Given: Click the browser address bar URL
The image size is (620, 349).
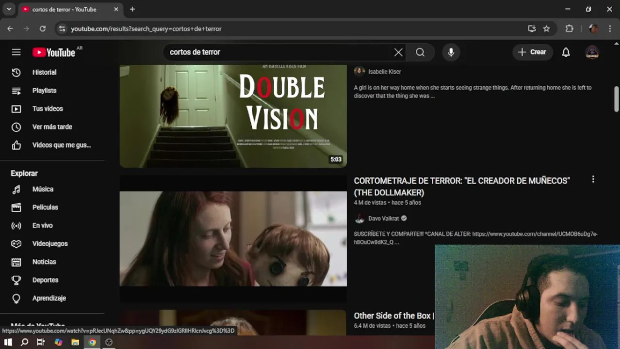Looking at the screenshot, I should (x=146, y=29).
